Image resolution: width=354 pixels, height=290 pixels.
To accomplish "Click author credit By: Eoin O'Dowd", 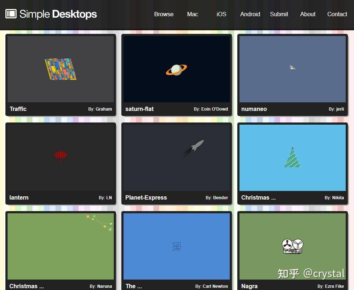I will 211,109.
